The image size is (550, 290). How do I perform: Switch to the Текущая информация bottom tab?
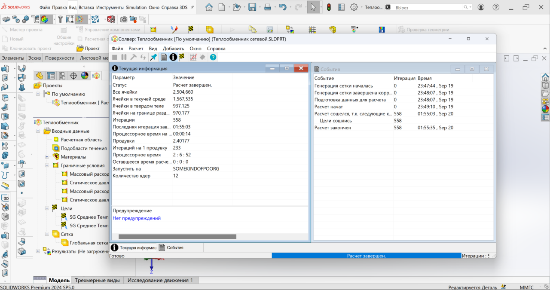coord(134,247)
